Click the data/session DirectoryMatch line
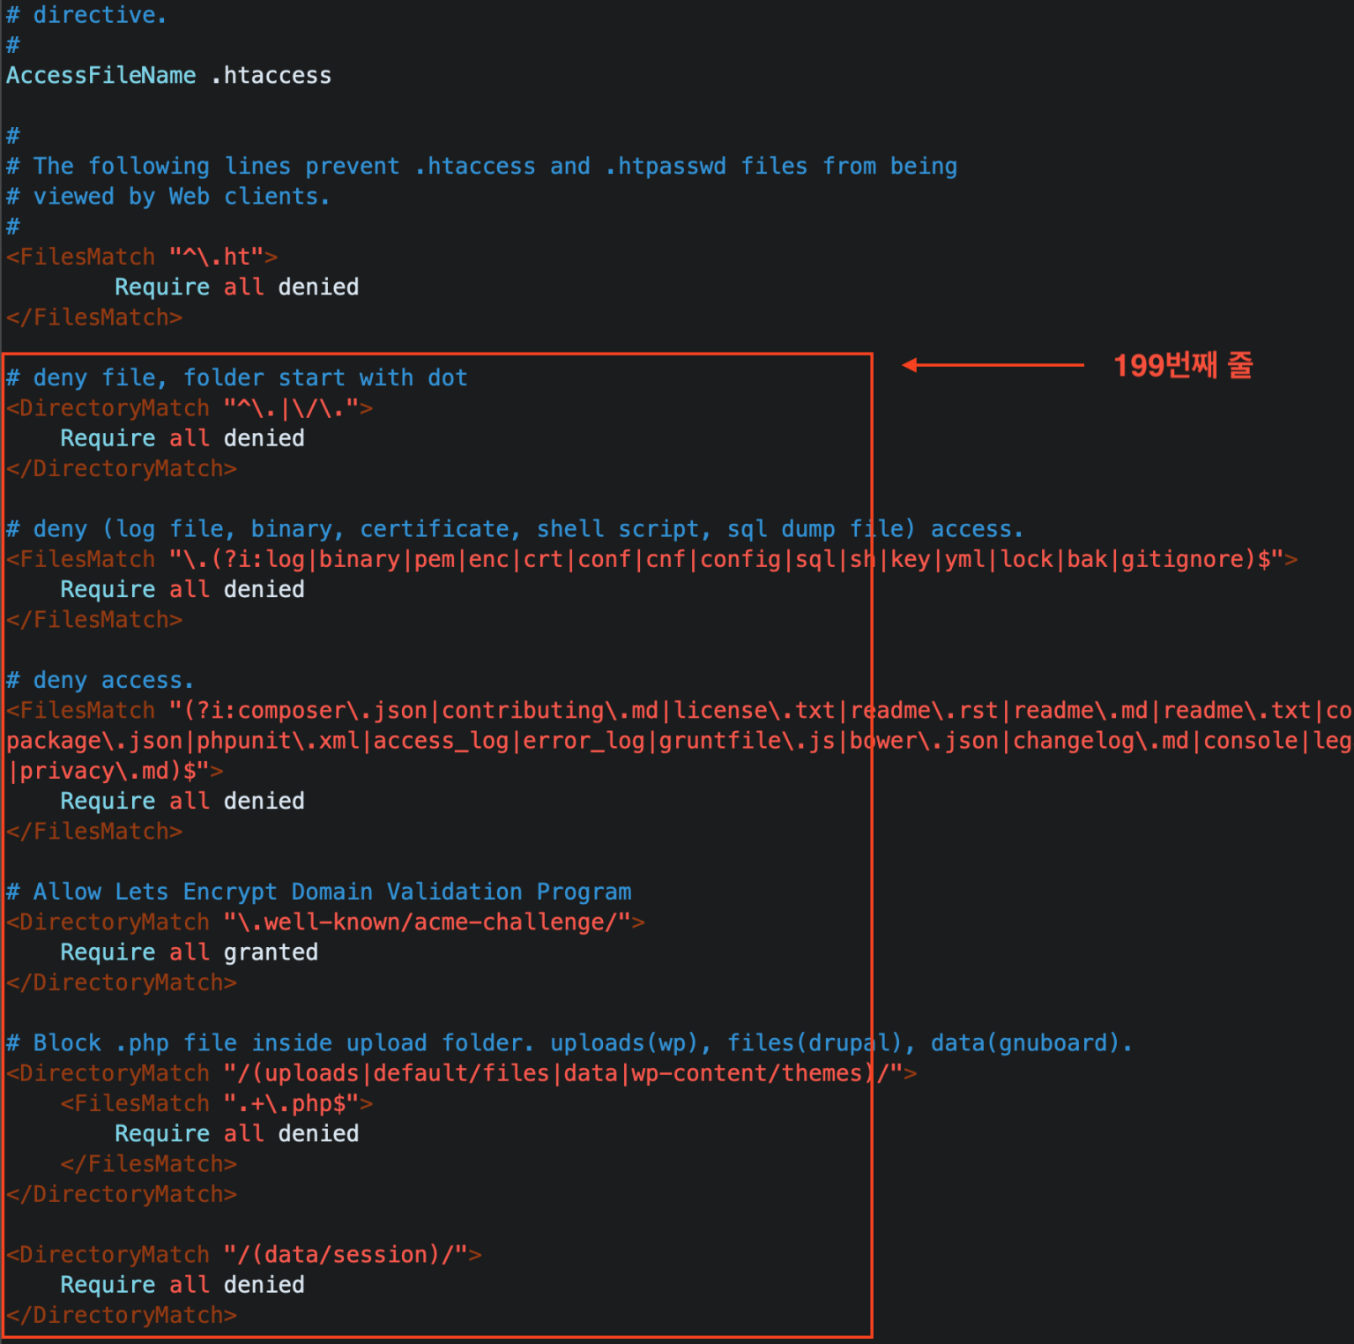This screenshot has height=1344, width=1354. (242, 1253)
